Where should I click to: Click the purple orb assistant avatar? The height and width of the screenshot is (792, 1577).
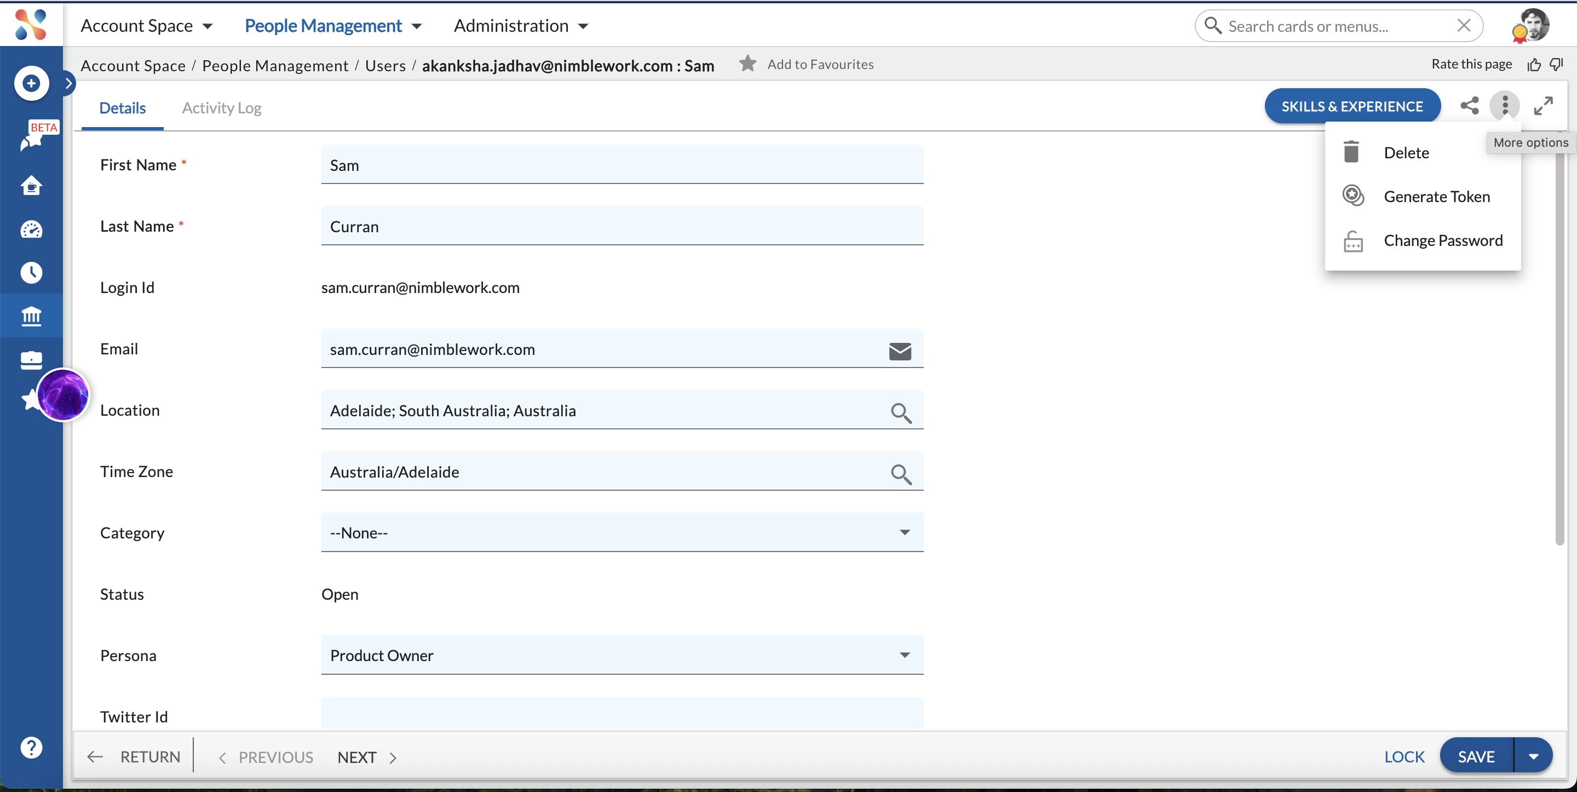coord(62,395)
